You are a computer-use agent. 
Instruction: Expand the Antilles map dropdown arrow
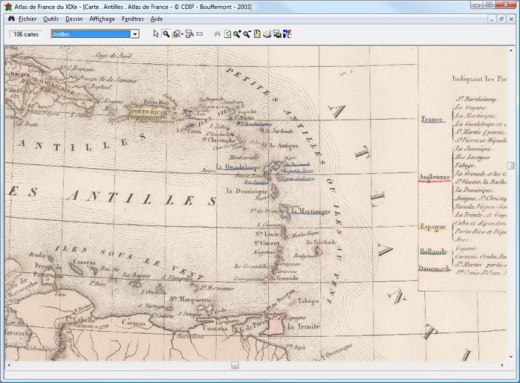click(134, 34)
